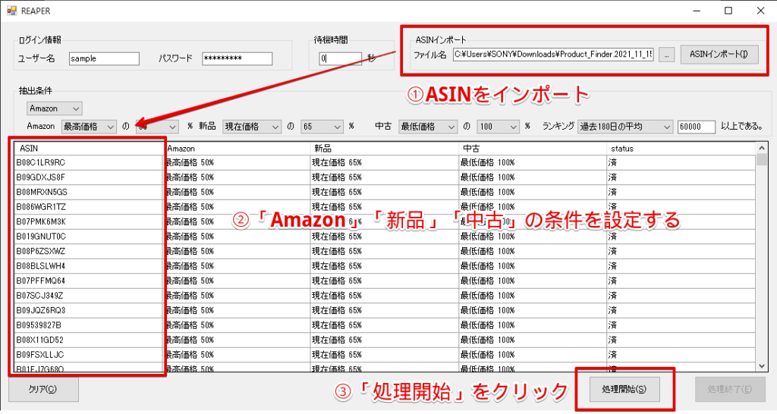The image size is (777, 414).
Task: Focus the パスワード input field
Action: click(x=236, y=58)
